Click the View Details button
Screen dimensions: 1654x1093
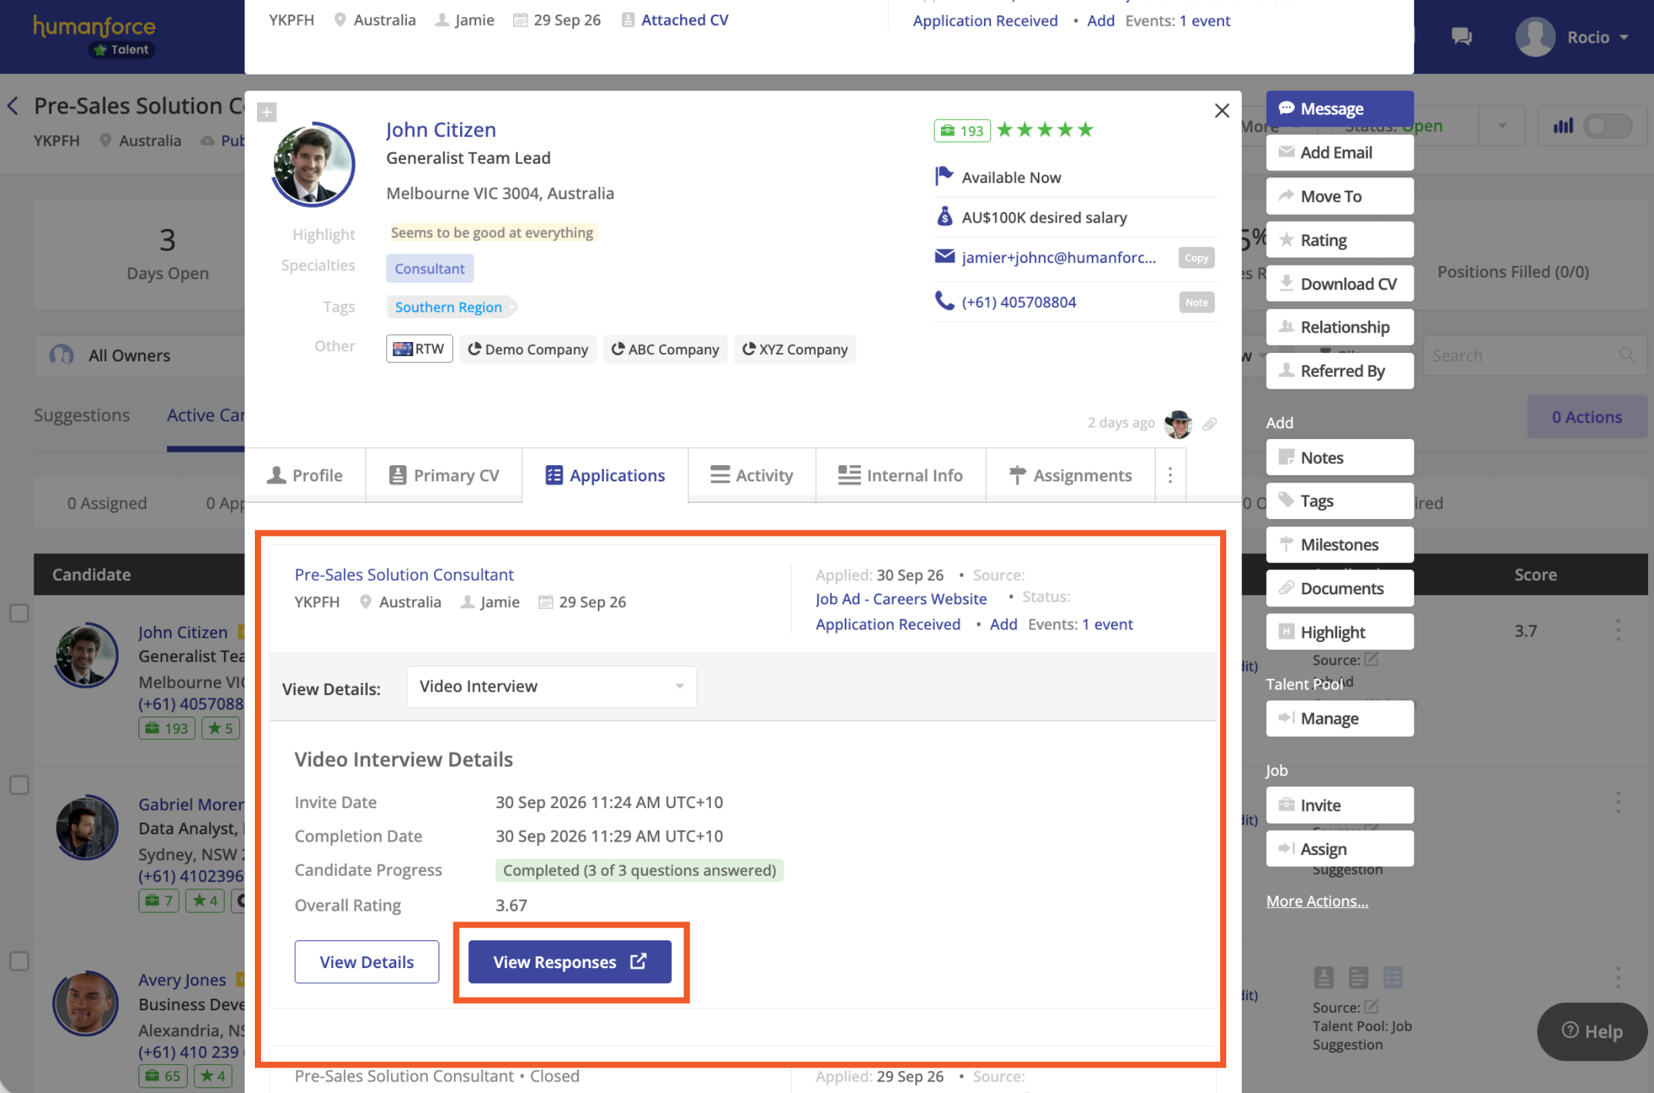(x=366, y=962)
